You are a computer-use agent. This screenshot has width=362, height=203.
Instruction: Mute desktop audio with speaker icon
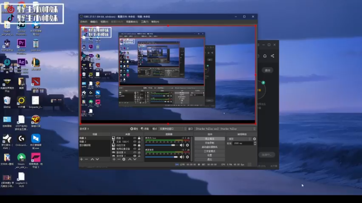(x=182, y=157)
